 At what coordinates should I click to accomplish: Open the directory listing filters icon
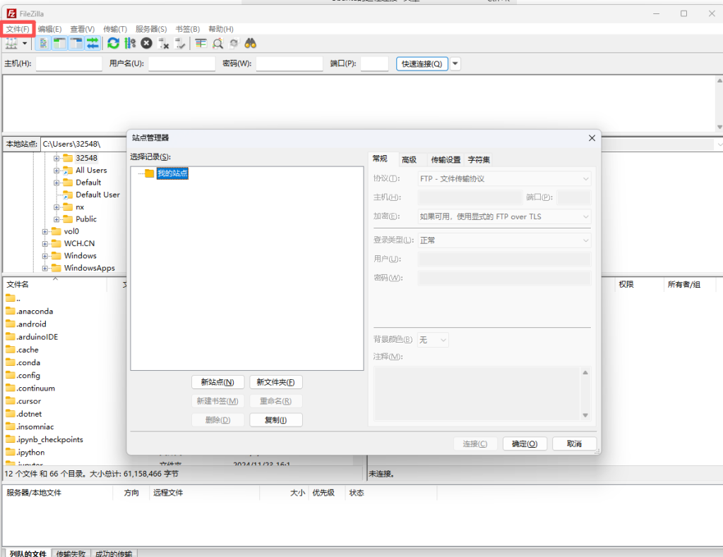[201, 44]
